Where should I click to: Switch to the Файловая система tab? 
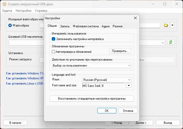tap(86, 26)
